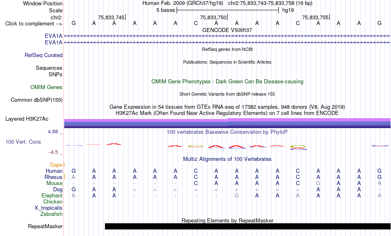
Task: Click the gray G base in Elephant row
Action: coord(237,196)
